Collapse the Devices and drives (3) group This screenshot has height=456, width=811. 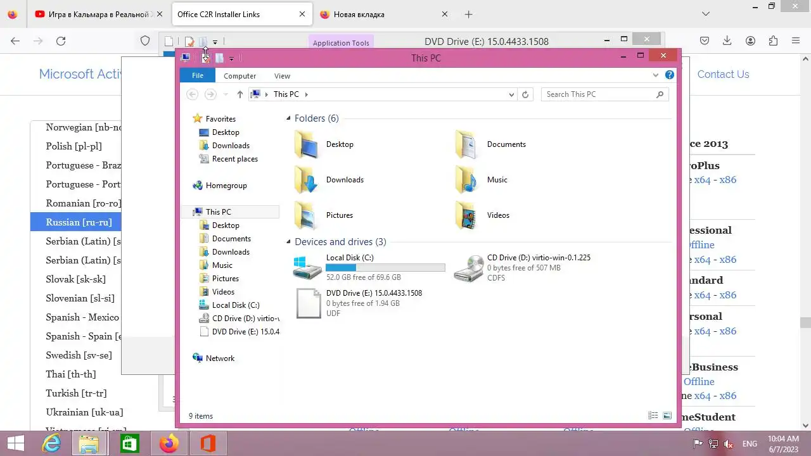click(288, 242)
